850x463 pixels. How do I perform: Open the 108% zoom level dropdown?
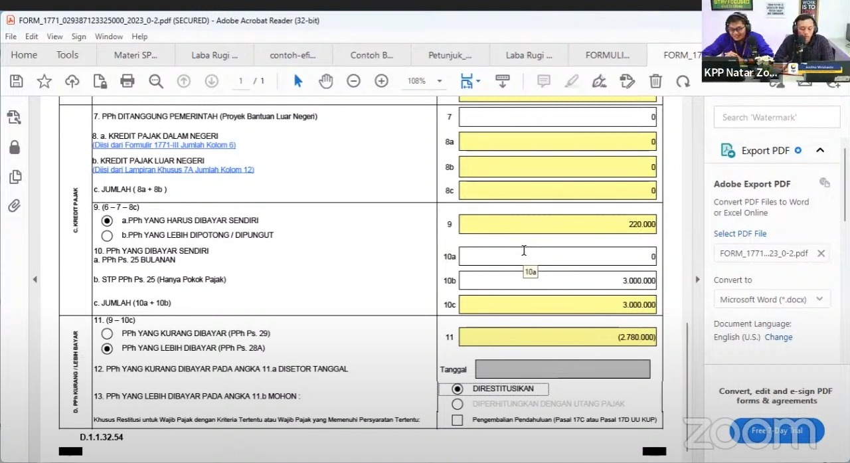[x=439, y=81]
